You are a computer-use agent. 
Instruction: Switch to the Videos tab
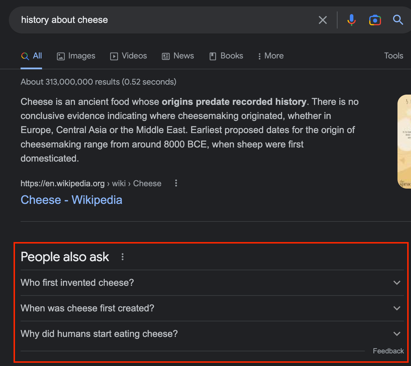[128, 56]
